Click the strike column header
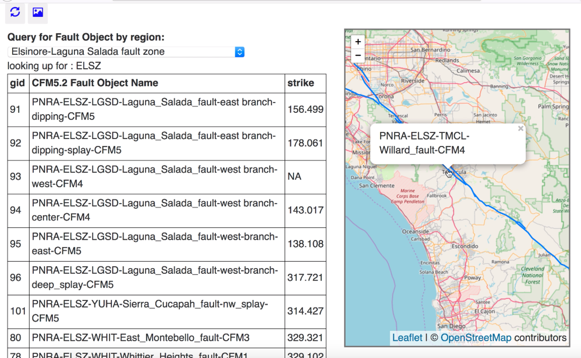Image resolution: width=581 pixels, height=358 pixels. pos(301,83)
